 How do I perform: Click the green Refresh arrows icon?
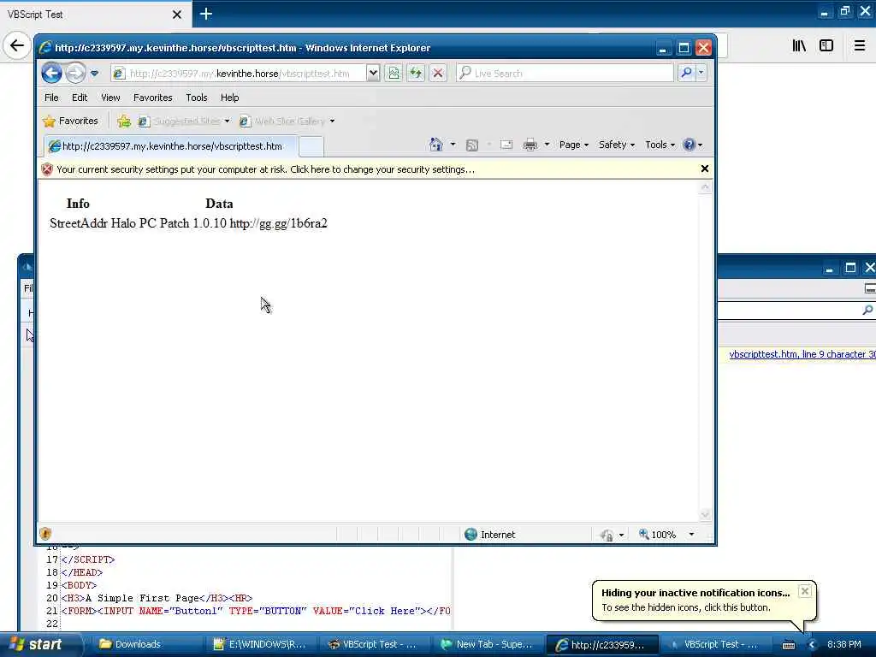416,74
